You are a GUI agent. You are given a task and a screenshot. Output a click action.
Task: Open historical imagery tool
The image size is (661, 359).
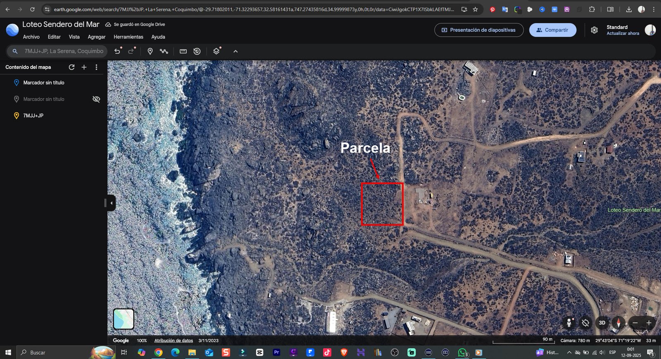coord(197,51)
